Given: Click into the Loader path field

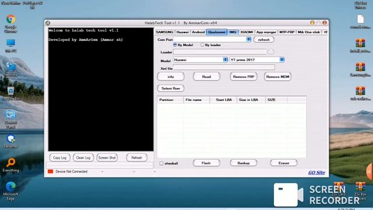Looking at the screenshot, I should 220,52.
